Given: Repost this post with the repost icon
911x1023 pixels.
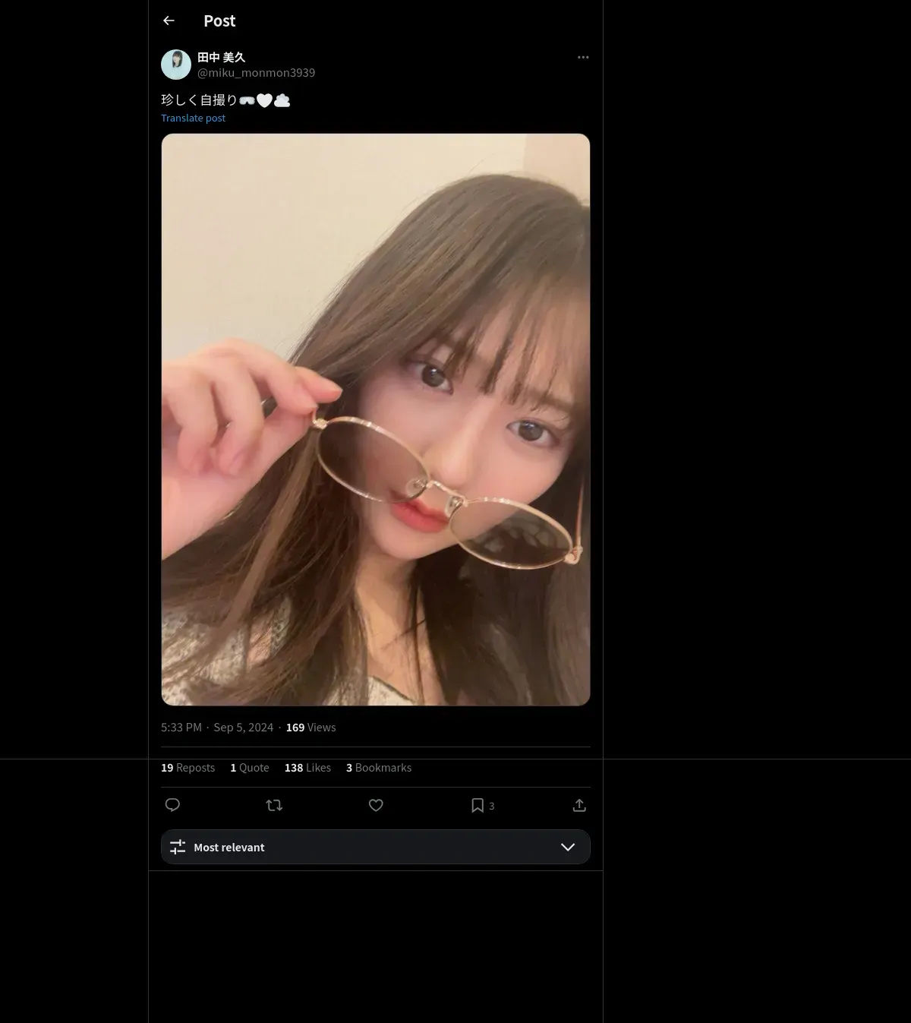Looking at the screenshot, I should point(274,805).
